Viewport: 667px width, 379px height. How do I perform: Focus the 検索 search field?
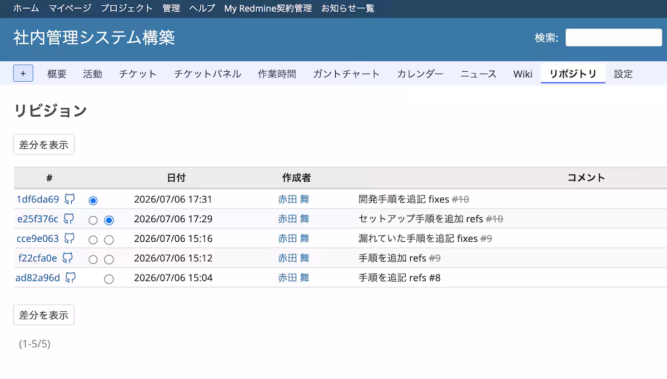coord(614,38)
